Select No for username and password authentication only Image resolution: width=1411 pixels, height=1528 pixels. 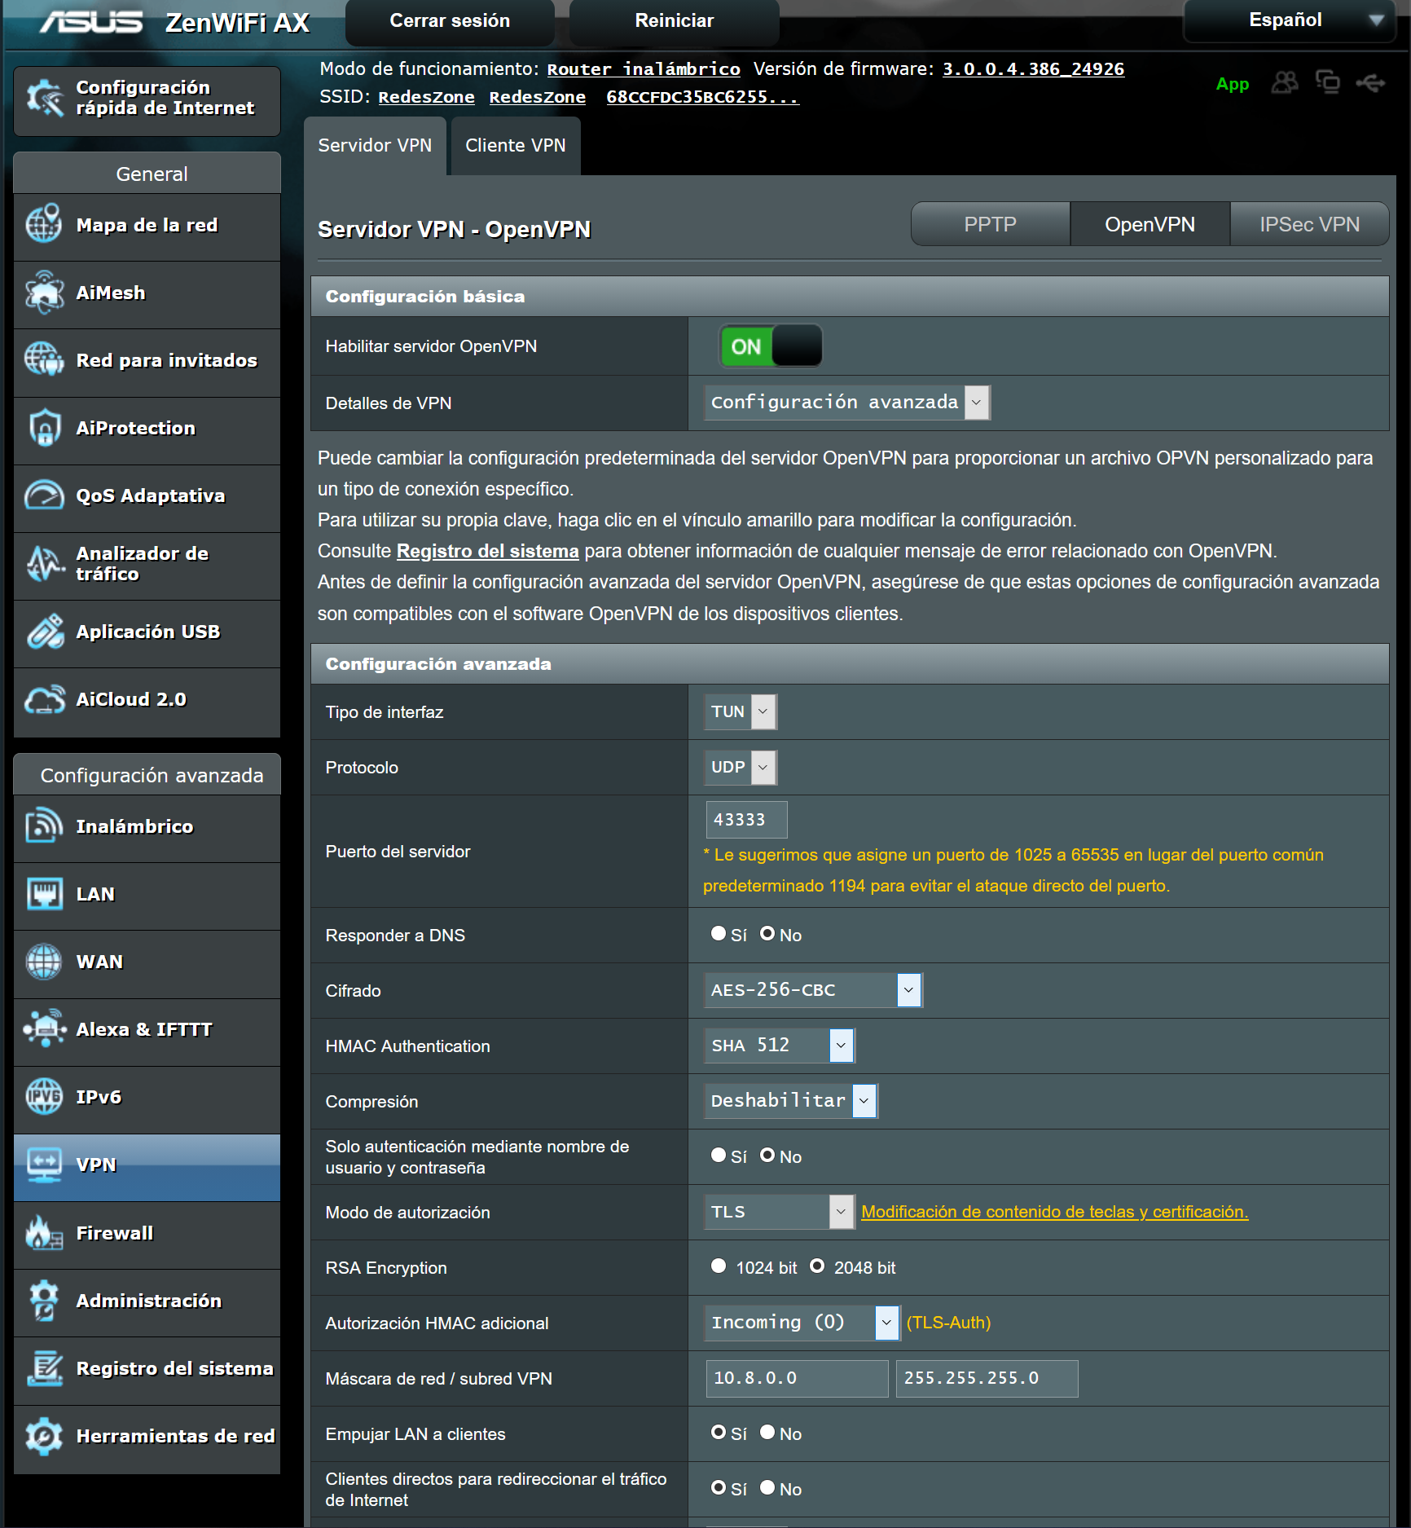[767, 1156]
